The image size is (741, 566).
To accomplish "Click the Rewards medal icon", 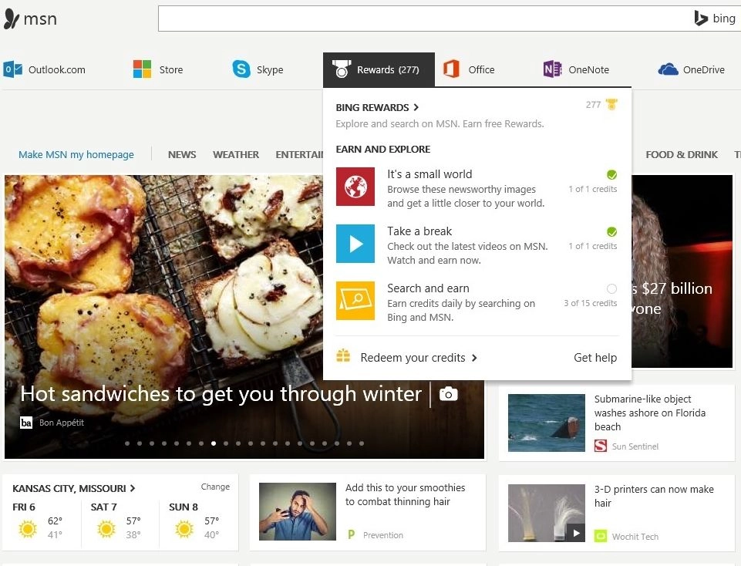I will (342, 69).
